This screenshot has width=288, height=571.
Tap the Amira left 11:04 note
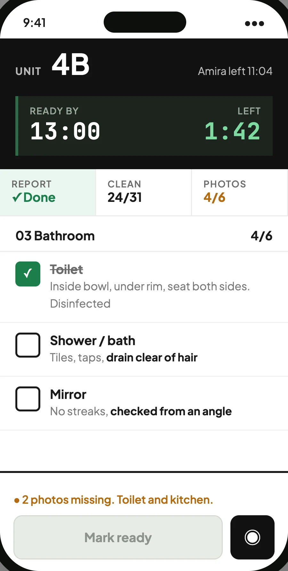[235, 71]
